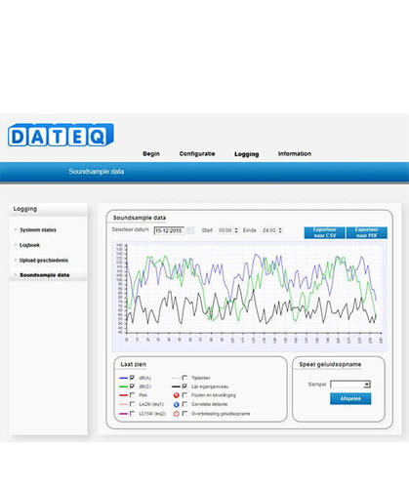This screenshot has height=488, width=409.
Task: Click the Afspelen button
Action: point(350,398)
